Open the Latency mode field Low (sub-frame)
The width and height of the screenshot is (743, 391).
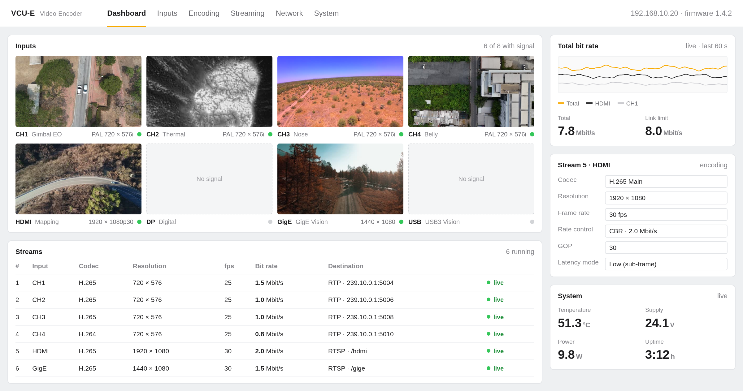(666, 264)
